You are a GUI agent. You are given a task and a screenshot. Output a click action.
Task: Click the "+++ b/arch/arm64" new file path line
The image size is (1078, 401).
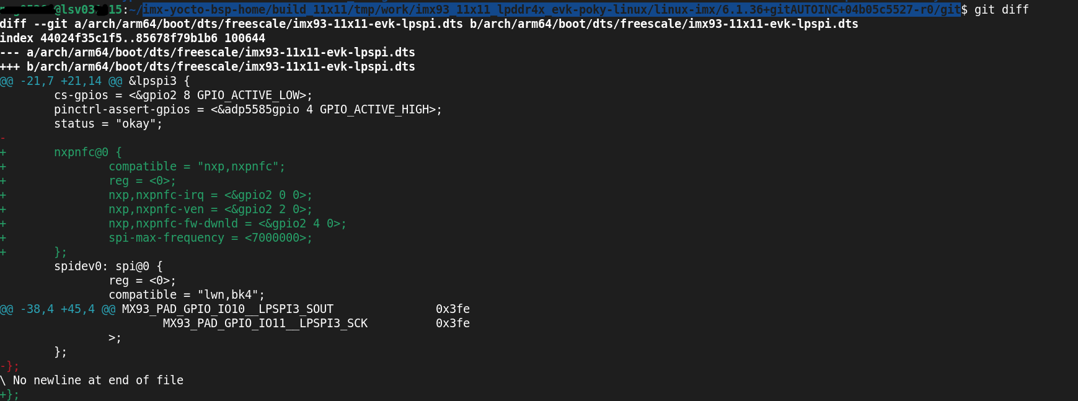click(207, 66)
